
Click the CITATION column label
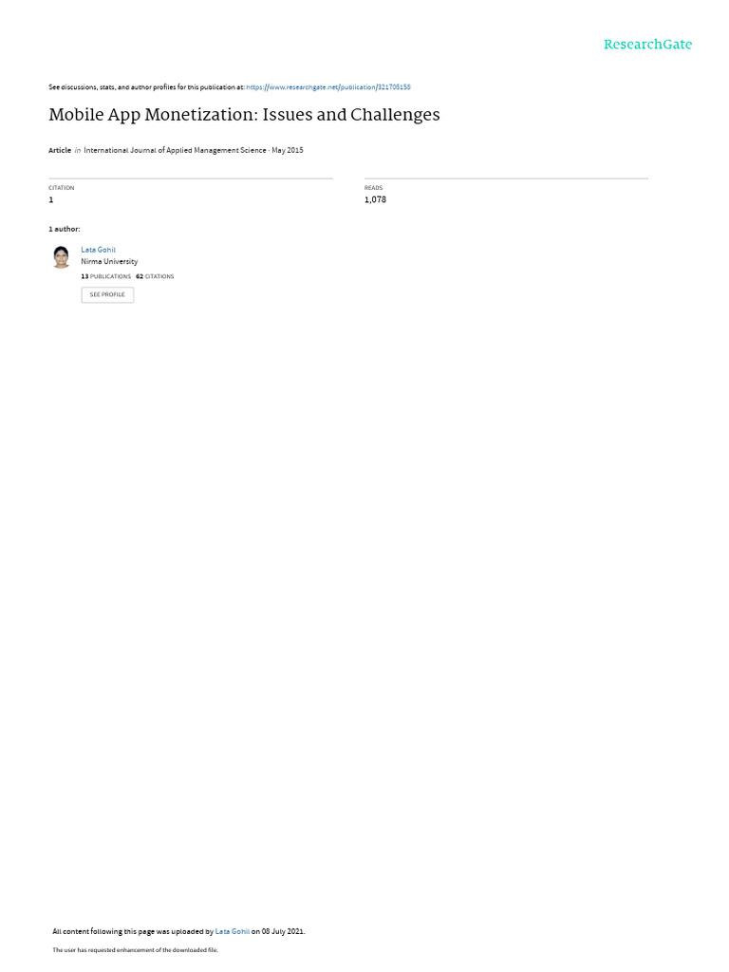[62, 188]
